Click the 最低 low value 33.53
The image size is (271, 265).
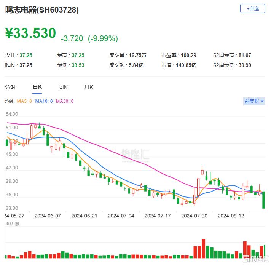click(x=78, y=65)
